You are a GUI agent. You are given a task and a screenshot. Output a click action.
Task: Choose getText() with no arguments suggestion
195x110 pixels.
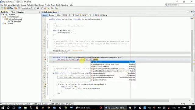click(113, 62)
